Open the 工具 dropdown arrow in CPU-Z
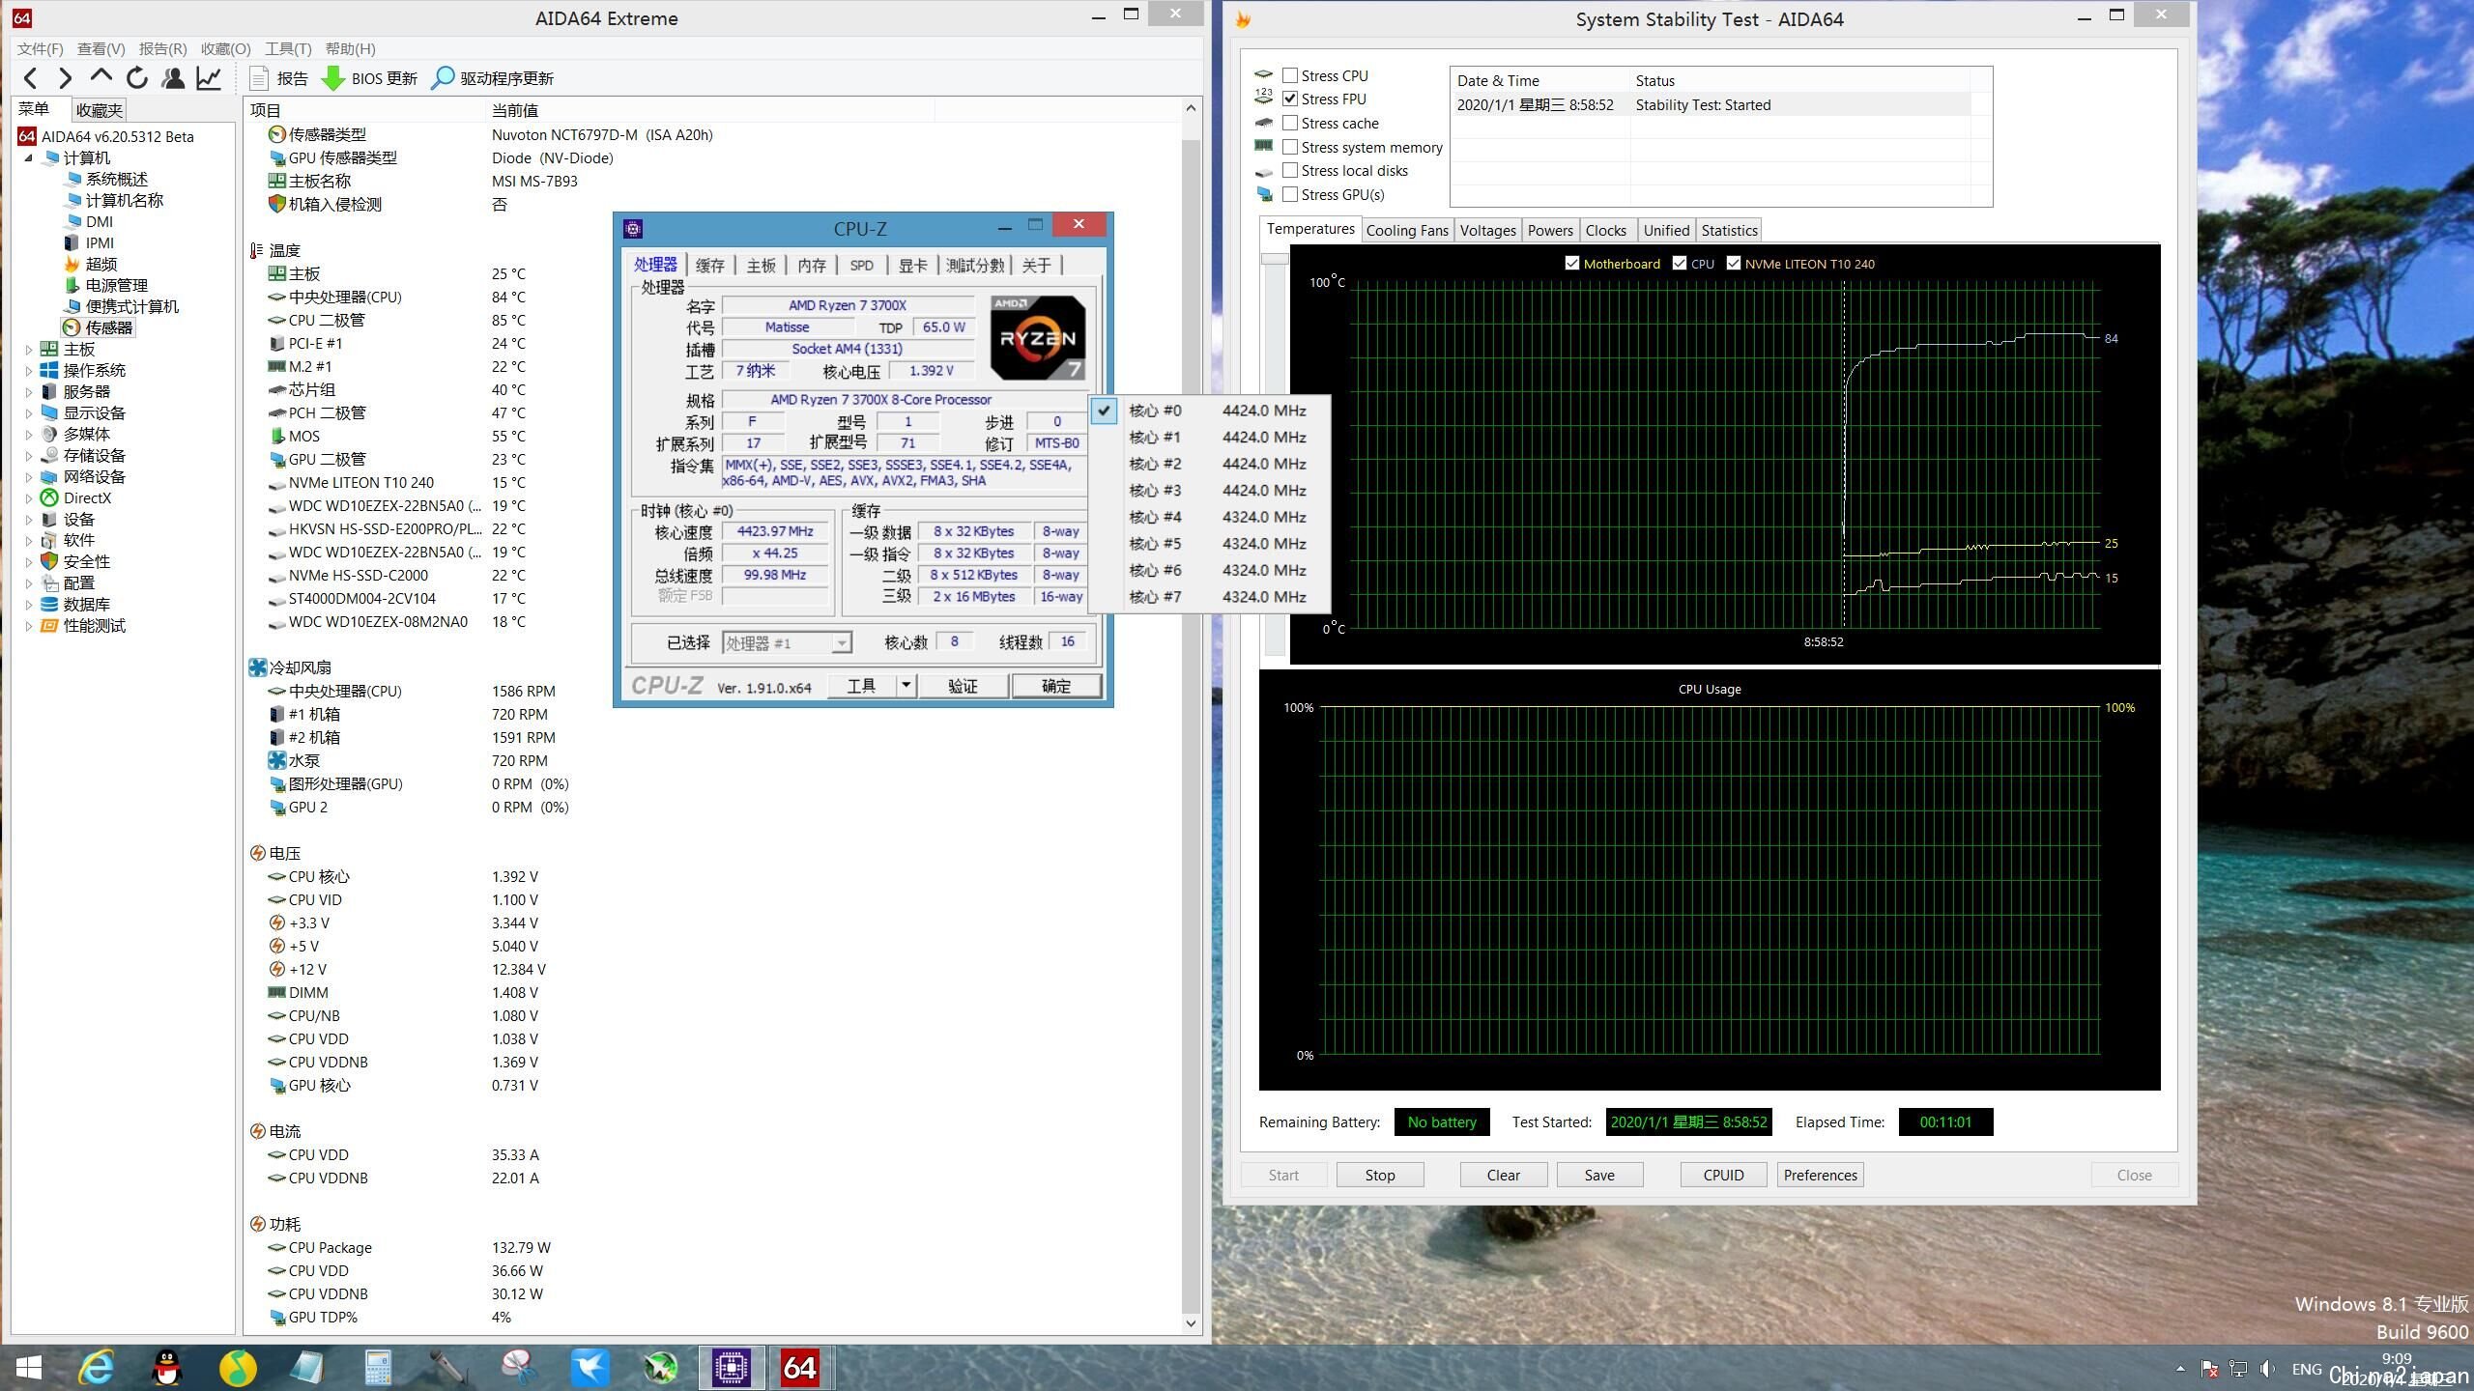Screen dimensions: 2474x1391 (906, 685)
